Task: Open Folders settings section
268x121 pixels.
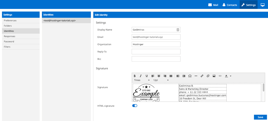Action: 21,26
